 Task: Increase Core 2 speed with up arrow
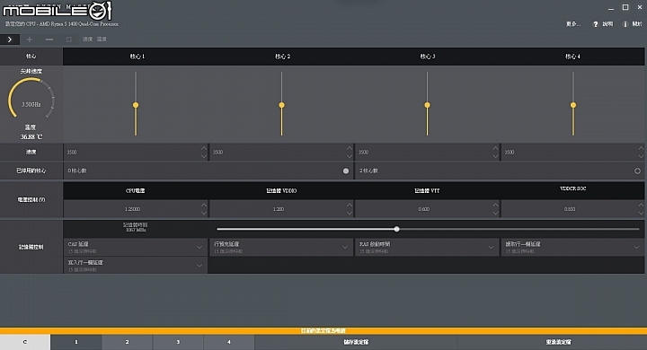tap(350, 148)
